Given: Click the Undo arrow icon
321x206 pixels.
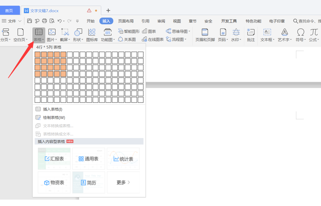Looking at the screenshot, I should coord(60,21).
